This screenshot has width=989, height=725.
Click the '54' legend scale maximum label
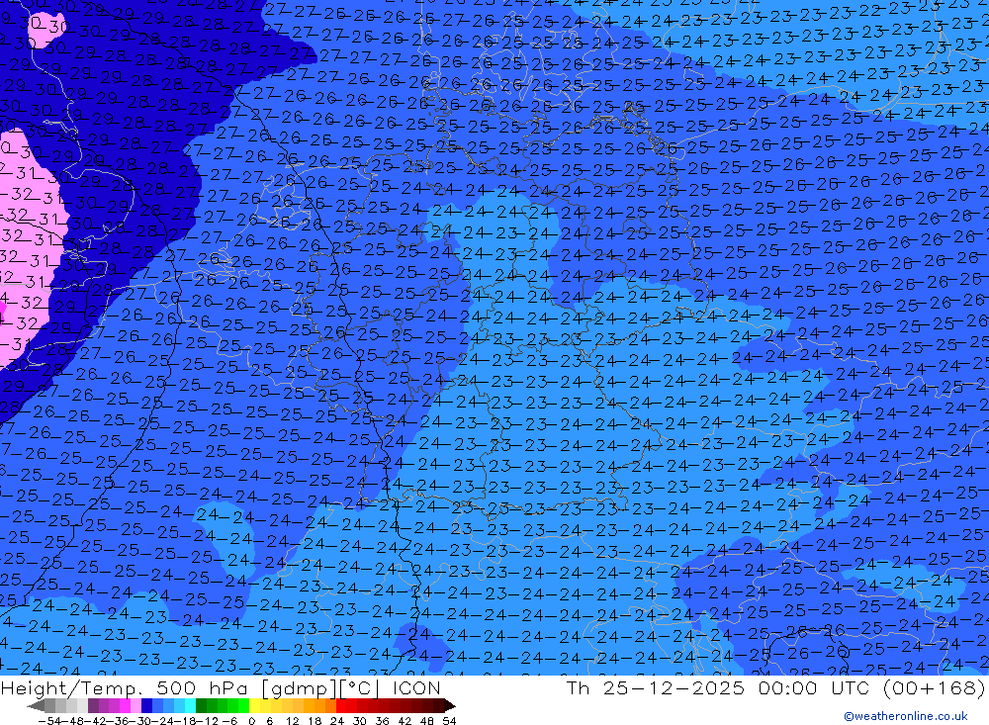(x=449, y=721)
